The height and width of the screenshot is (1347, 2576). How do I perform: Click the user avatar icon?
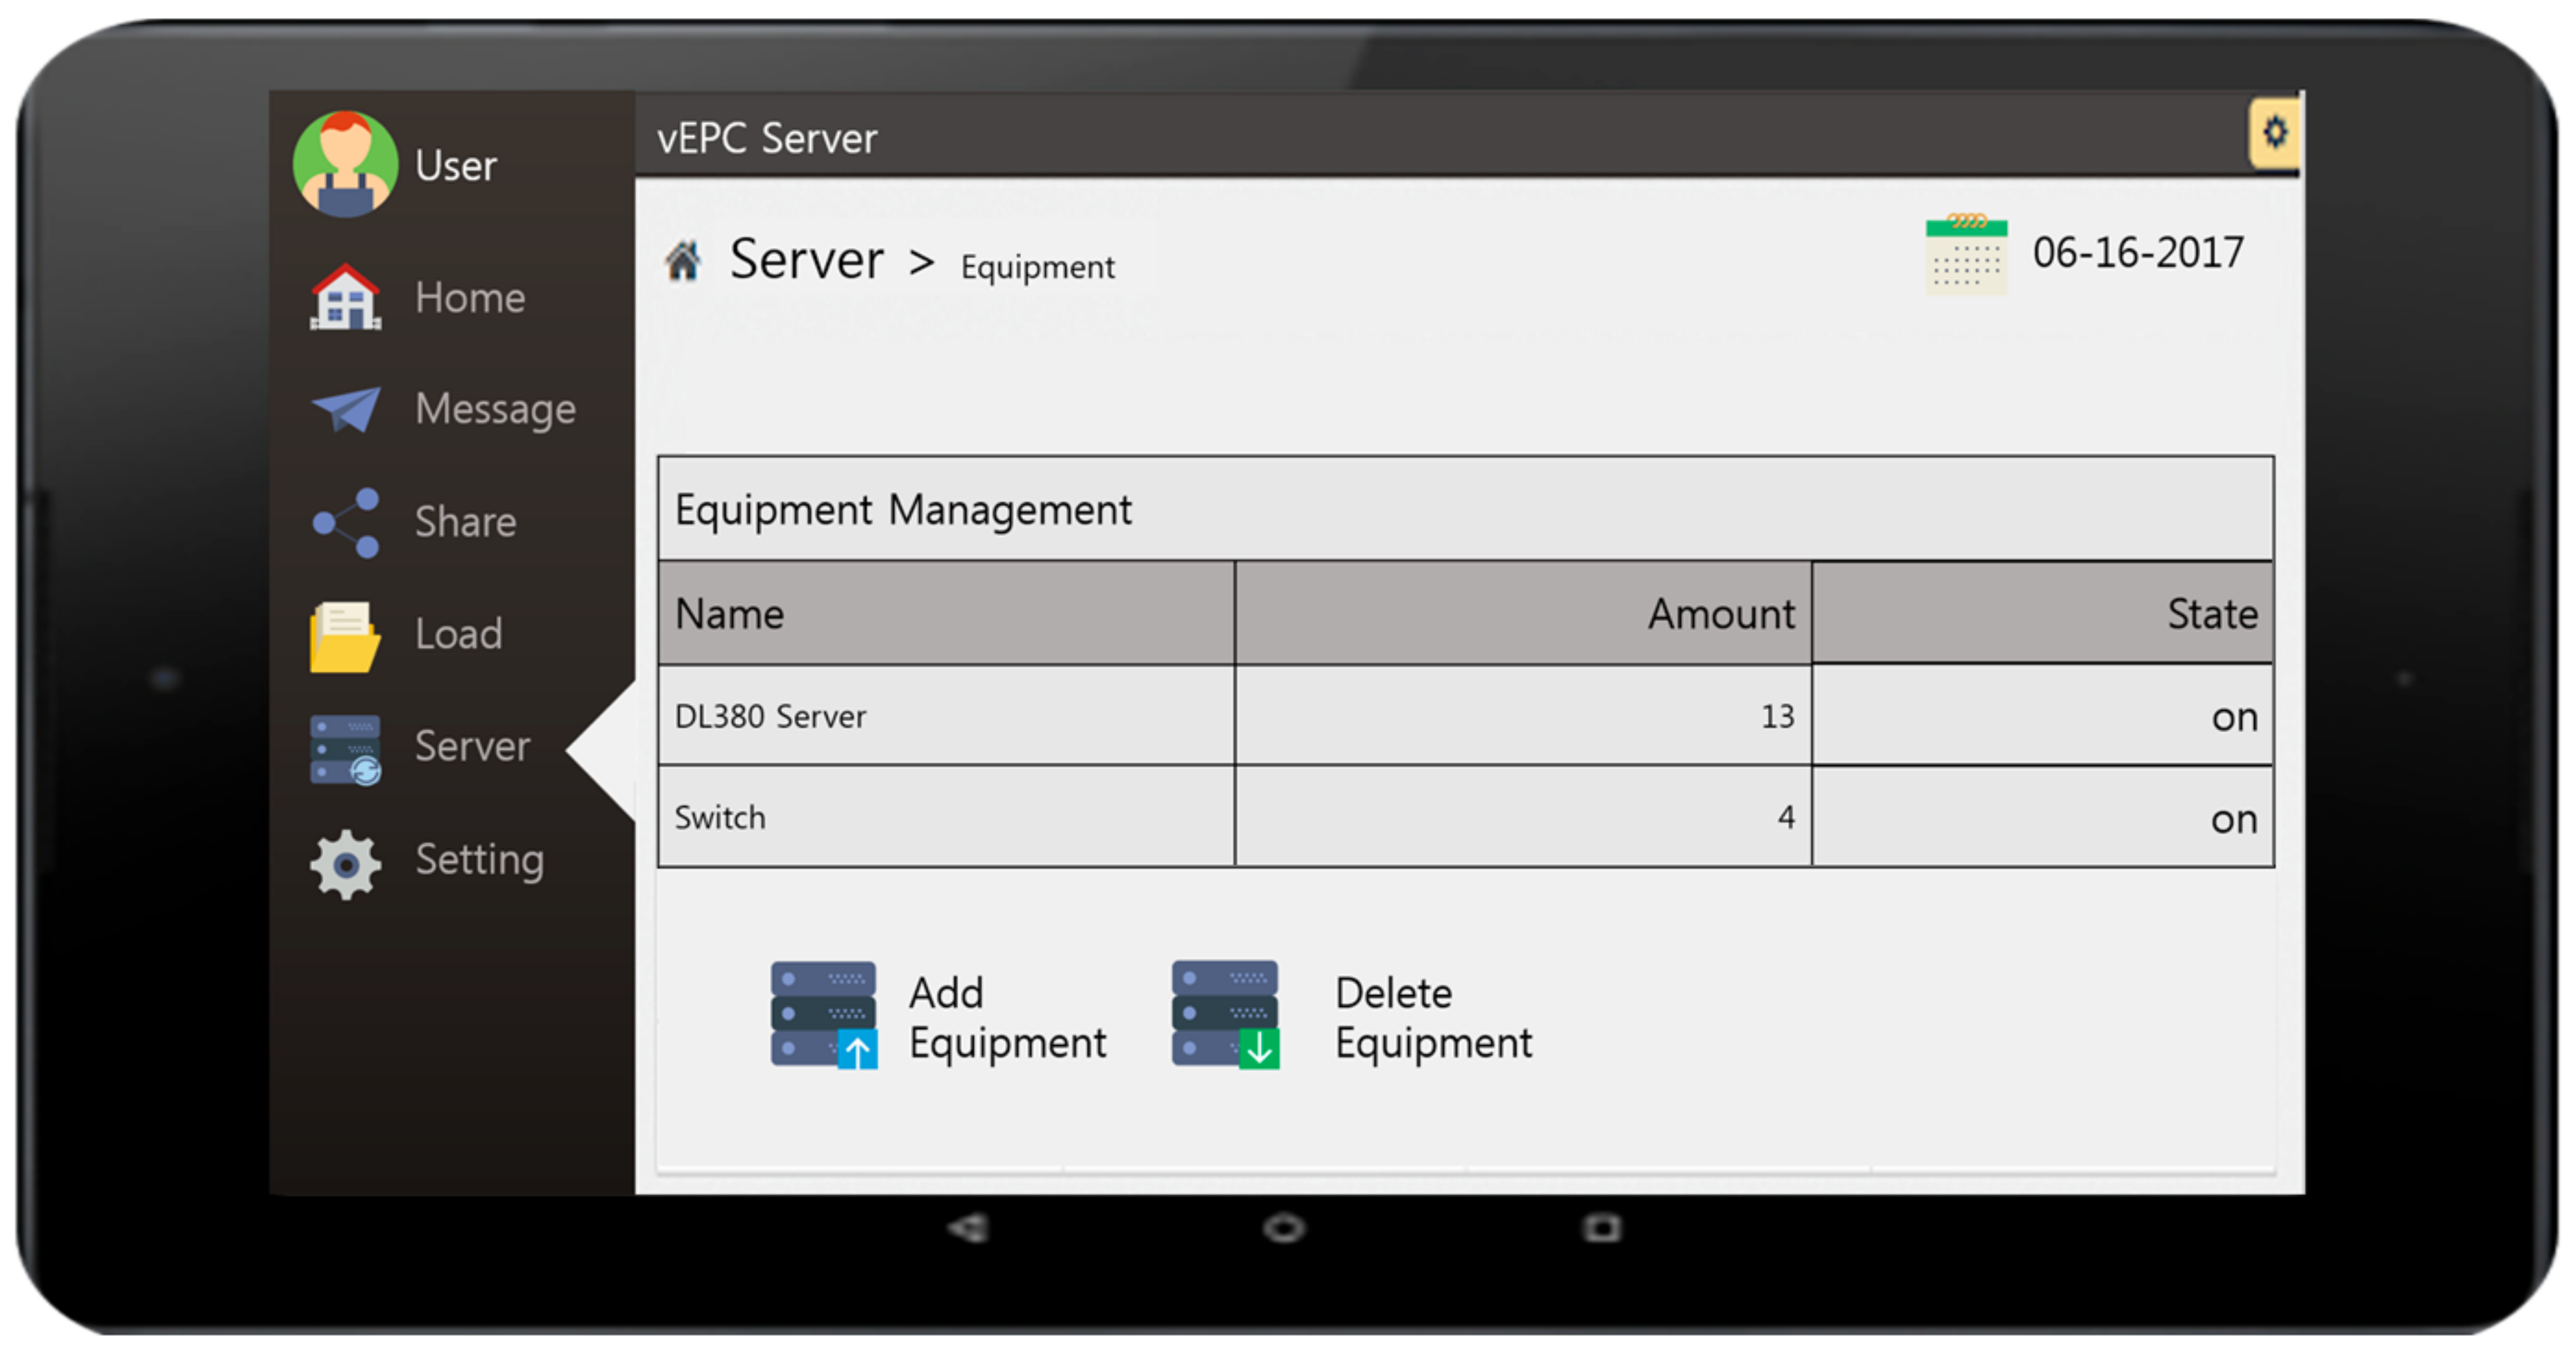point(345,164)
